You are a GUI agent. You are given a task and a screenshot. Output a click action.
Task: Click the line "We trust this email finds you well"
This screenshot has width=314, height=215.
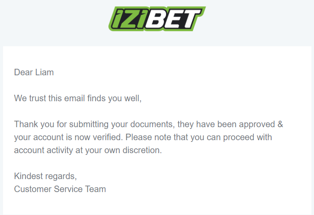click(78, 98)
